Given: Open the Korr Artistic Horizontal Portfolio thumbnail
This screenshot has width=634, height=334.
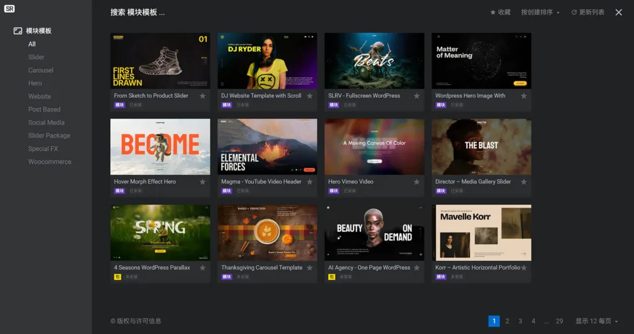Looking at the screenshot, I should (481, 232).
